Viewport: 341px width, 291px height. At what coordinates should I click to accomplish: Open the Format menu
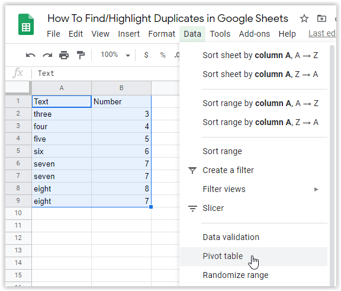(162, 34)
